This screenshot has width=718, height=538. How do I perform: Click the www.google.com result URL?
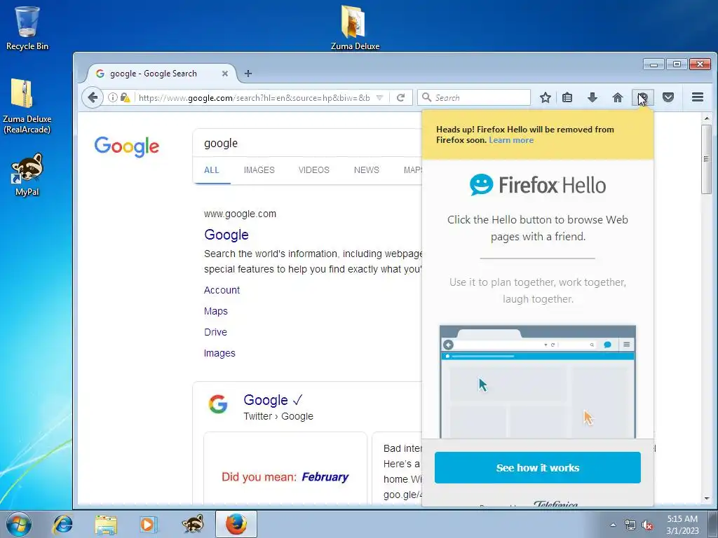(x=240, y=214)
